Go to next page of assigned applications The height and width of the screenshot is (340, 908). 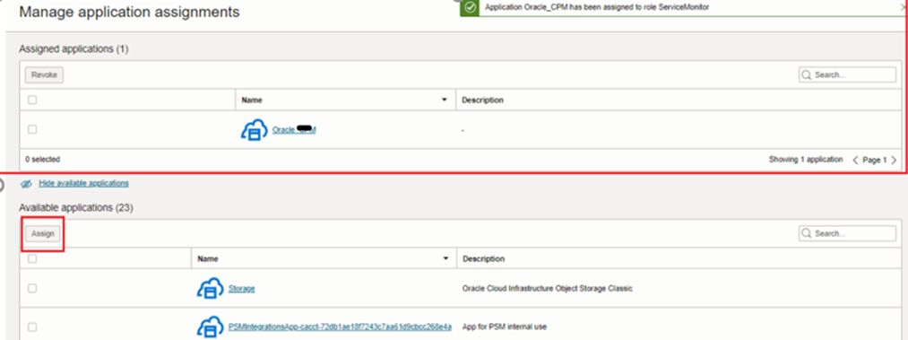pos(894,160)
